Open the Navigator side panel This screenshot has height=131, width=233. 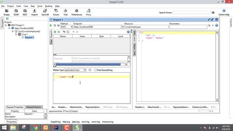point(2,23)
